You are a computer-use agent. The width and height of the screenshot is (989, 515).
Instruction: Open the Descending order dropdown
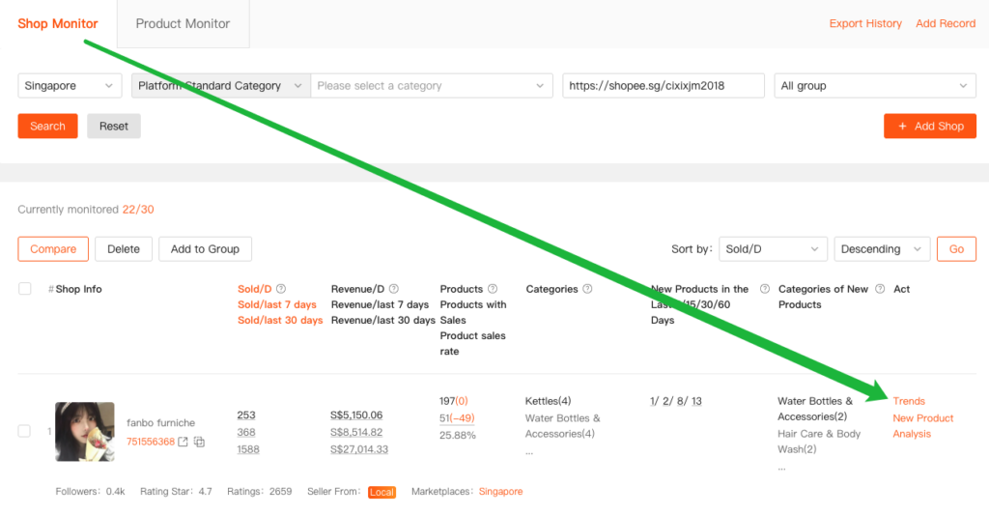click(882, 249)
